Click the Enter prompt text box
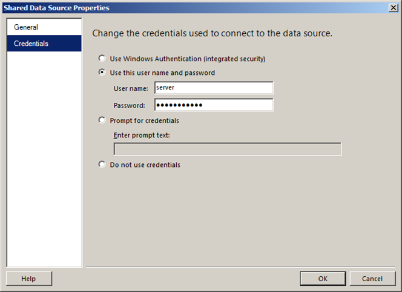This screenshot has height=292, width=402. [x=227, y=149]
